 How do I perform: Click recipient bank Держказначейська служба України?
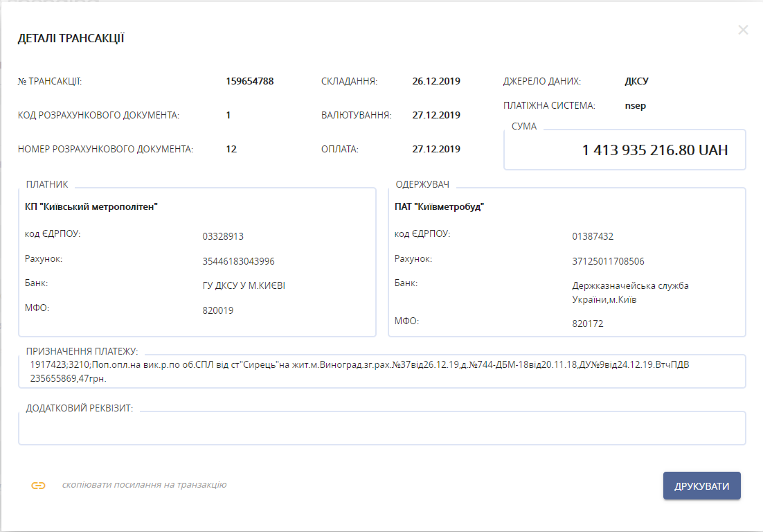(x=630, y=292)
